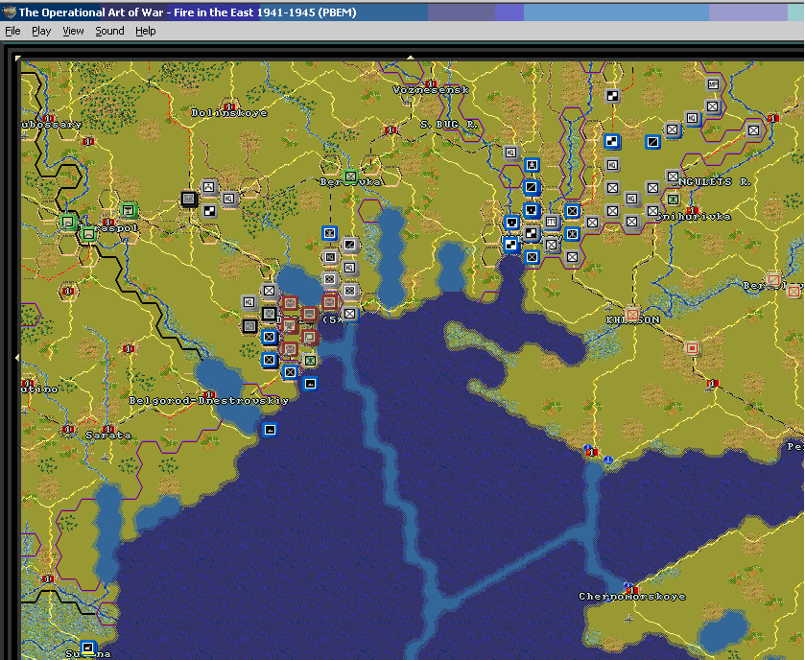Click the S. BUG R. river label
The image size is (805, 660).
click(449, 124)
